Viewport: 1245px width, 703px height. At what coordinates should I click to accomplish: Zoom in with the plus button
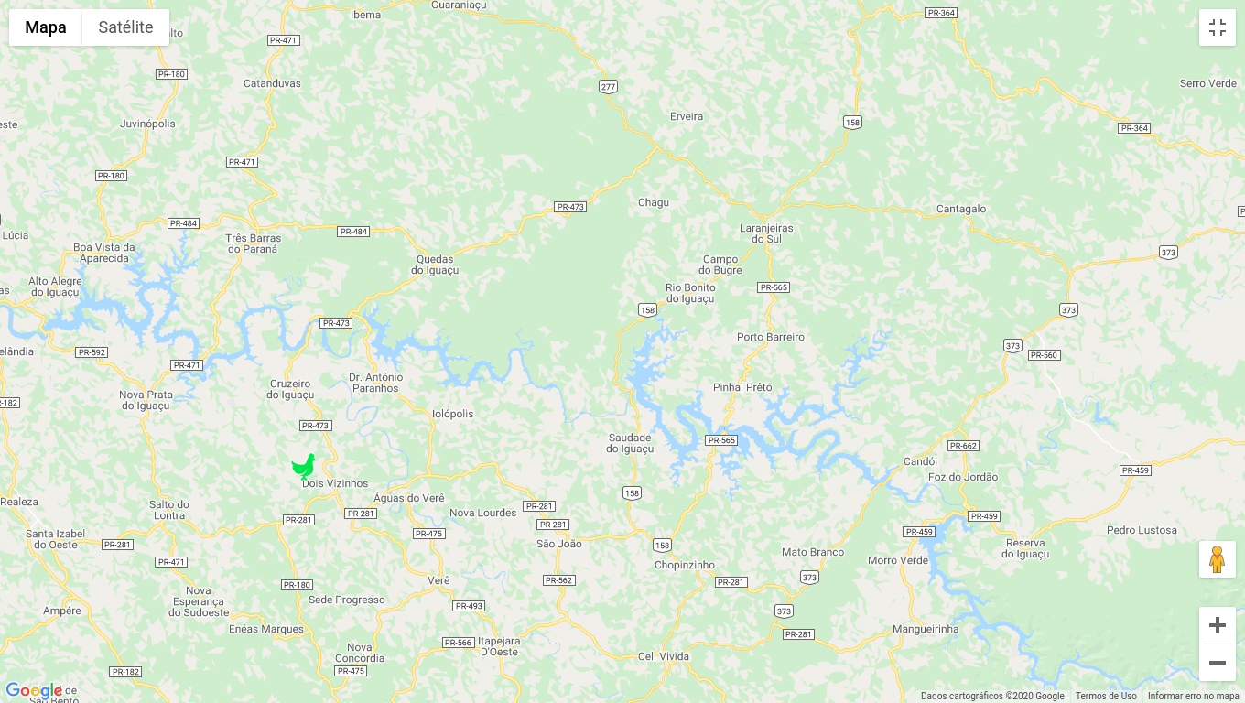click(x=1218, y=625)
